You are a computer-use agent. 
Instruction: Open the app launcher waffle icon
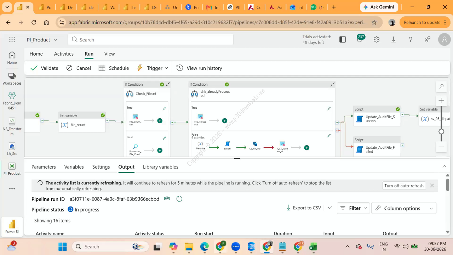click(12, 40)
